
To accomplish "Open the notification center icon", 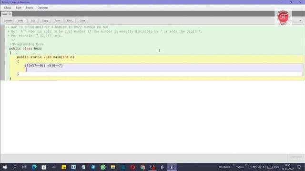I will pyautogui.click(x=299, y=167).
